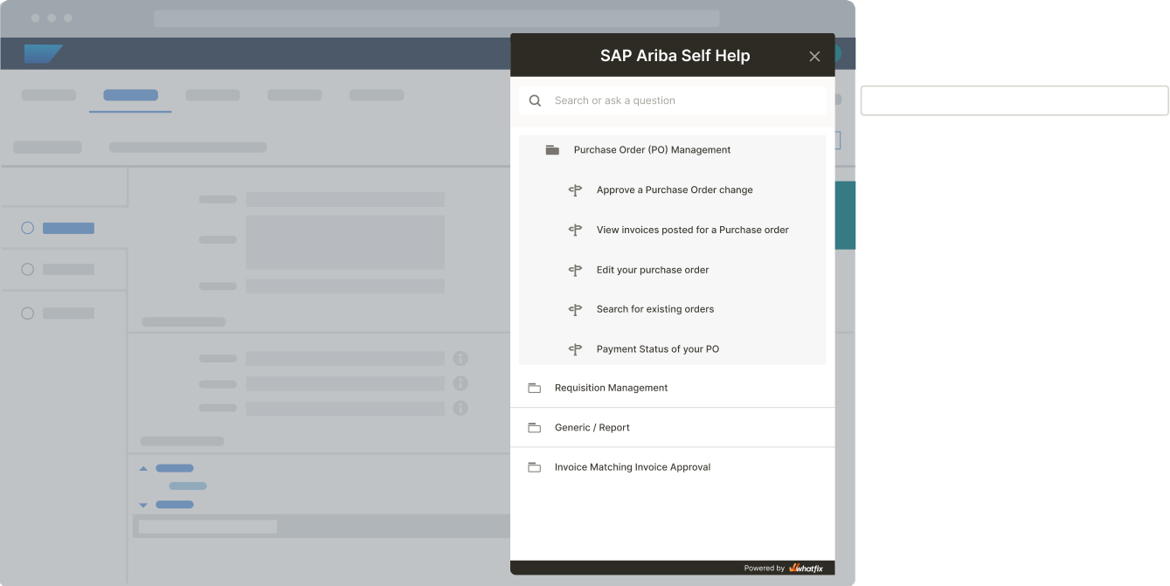This screenshot has width=1170, height=586.
Task: Pick the bottom radio button on the left panel
Action: coord(27,313)
